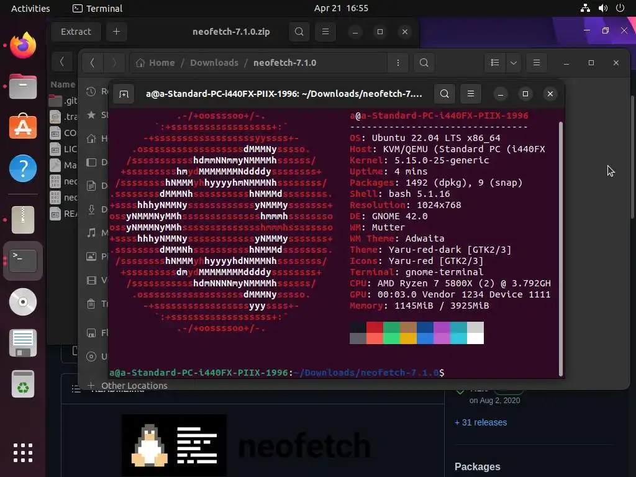The width and height of the screenshot is (636, 477).
Task: Go back in Archive Manager
Action: tap(62, 62)
